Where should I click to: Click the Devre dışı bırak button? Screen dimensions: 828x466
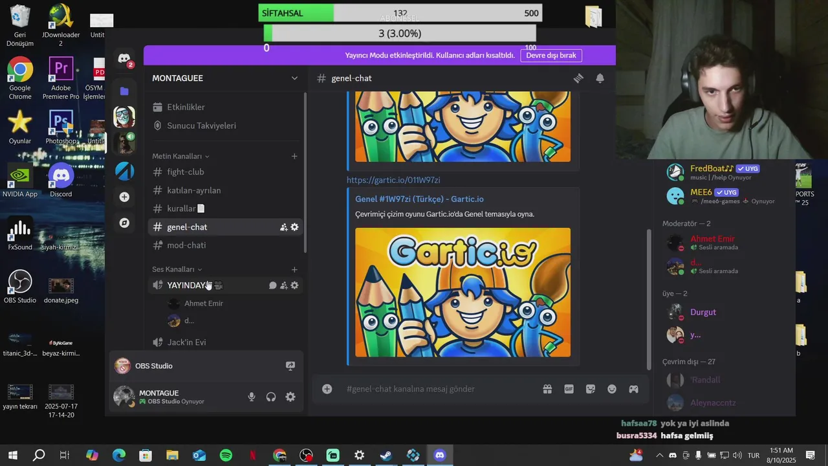click(x=551, y=56)
